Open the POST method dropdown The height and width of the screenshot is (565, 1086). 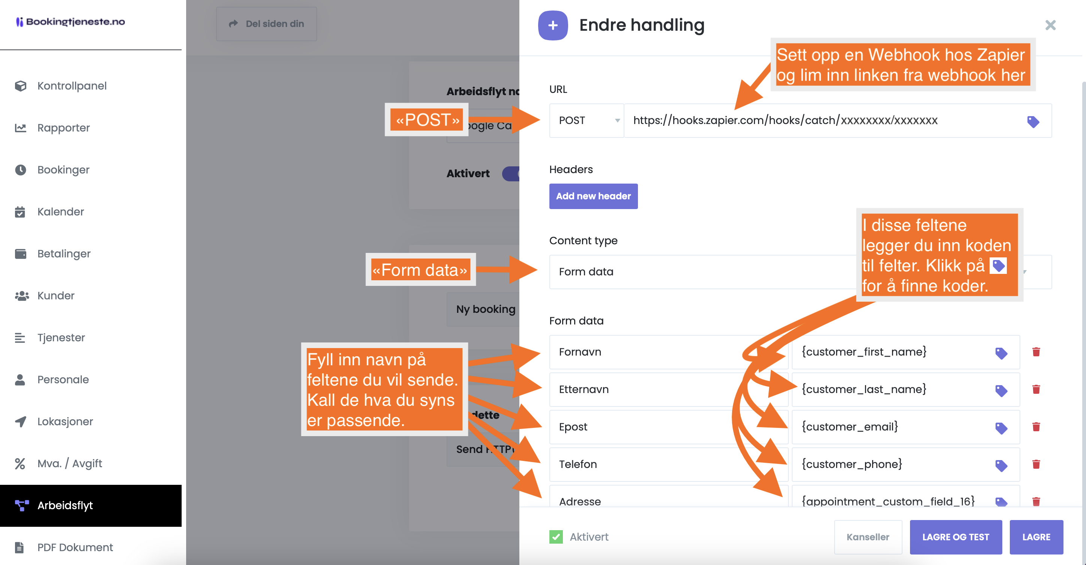586,120
